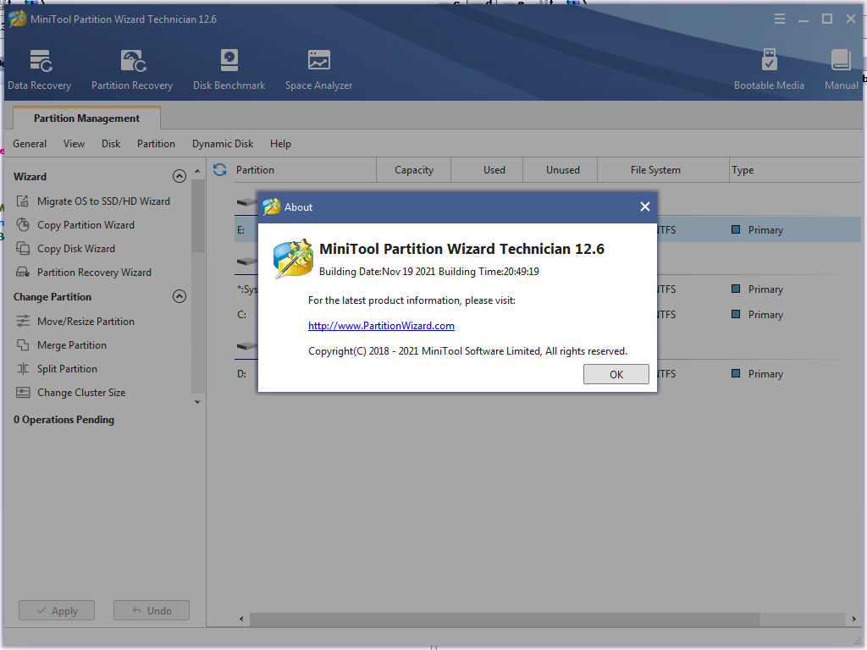Open the hamburger menu in title bar
The width and height of the screenshot is (867, 650).
tap(780, 19)
